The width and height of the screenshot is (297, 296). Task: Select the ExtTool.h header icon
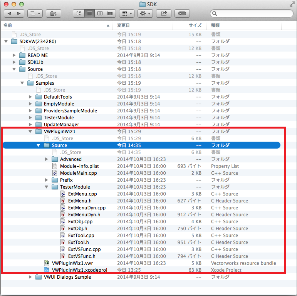63,242
